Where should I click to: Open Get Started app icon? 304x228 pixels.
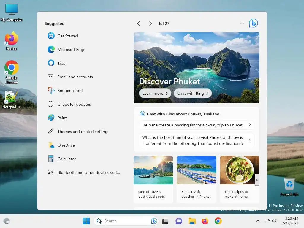[x=51, y=36]
